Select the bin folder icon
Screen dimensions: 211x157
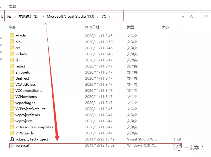pyautogui.click(x=12, y=42)
